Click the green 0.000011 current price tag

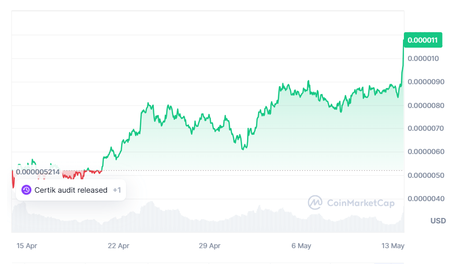coord(423,40)
